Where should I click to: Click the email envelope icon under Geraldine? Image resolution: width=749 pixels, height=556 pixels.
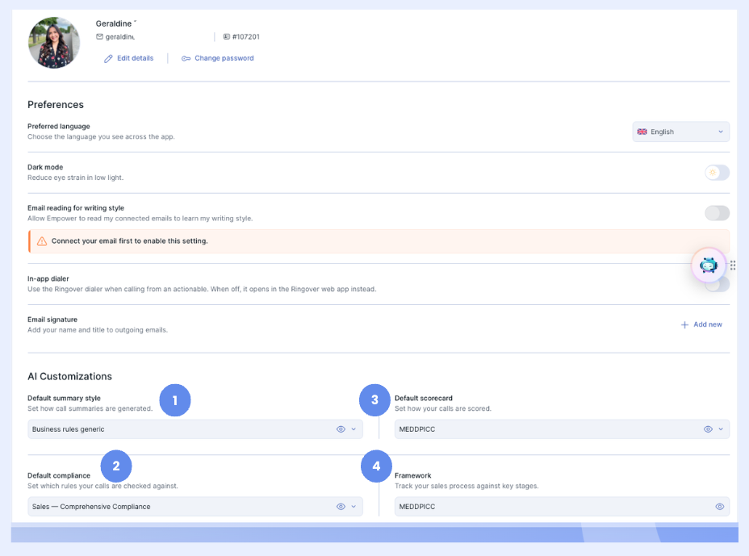pyautogui.click(x=99, y=37)
